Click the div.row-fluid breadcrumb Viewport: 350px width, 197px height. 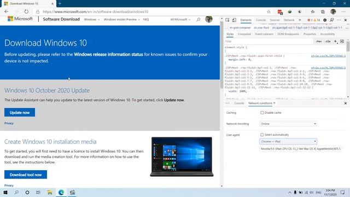261,28
